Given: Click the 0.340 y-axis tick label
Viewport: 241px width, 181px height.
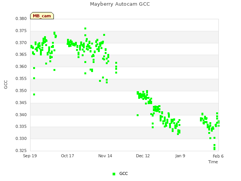Looking at the screenshot, I should [21, 115].
